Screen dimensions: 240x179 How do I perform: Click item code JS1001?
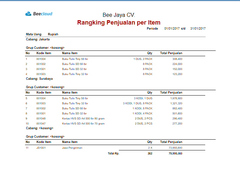(x=41, y=148)
